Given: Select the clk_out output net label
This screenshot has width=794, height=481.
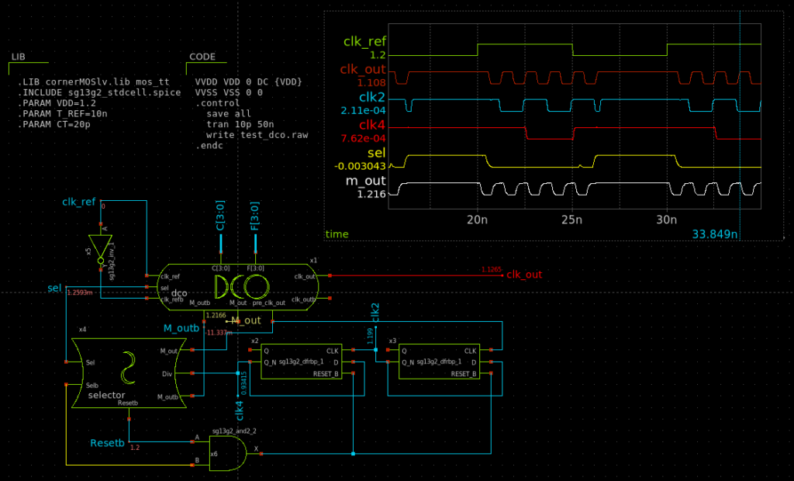Looking at the screenshot, I should 523,274.
